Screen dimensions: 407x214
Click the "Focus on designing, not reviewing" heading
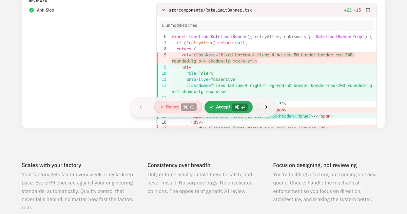[x=315, y=165]
